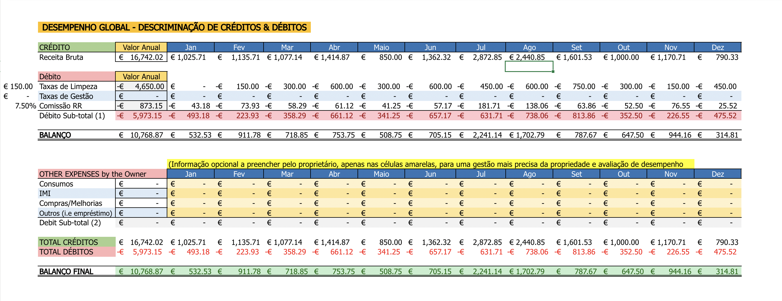Select the € 150.00 cell left of Taxas de Limpeza

coord(18,86)
